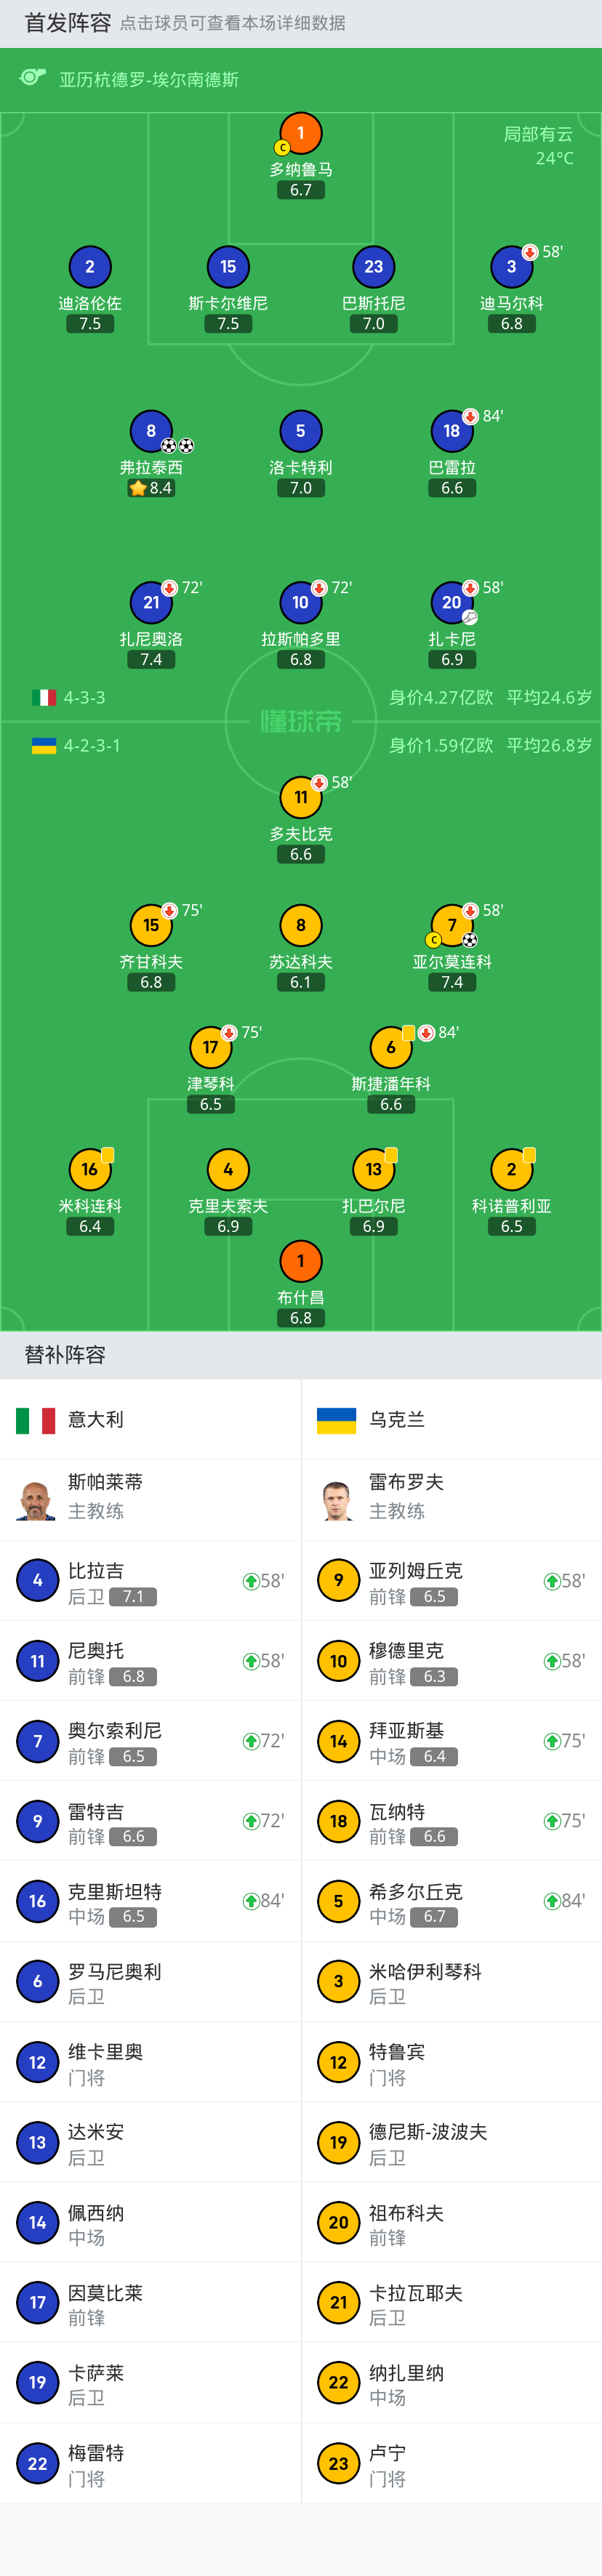Tap Zaniolo's blue number 21 circle
602x2576 pixels.
[x=151, y=602]
